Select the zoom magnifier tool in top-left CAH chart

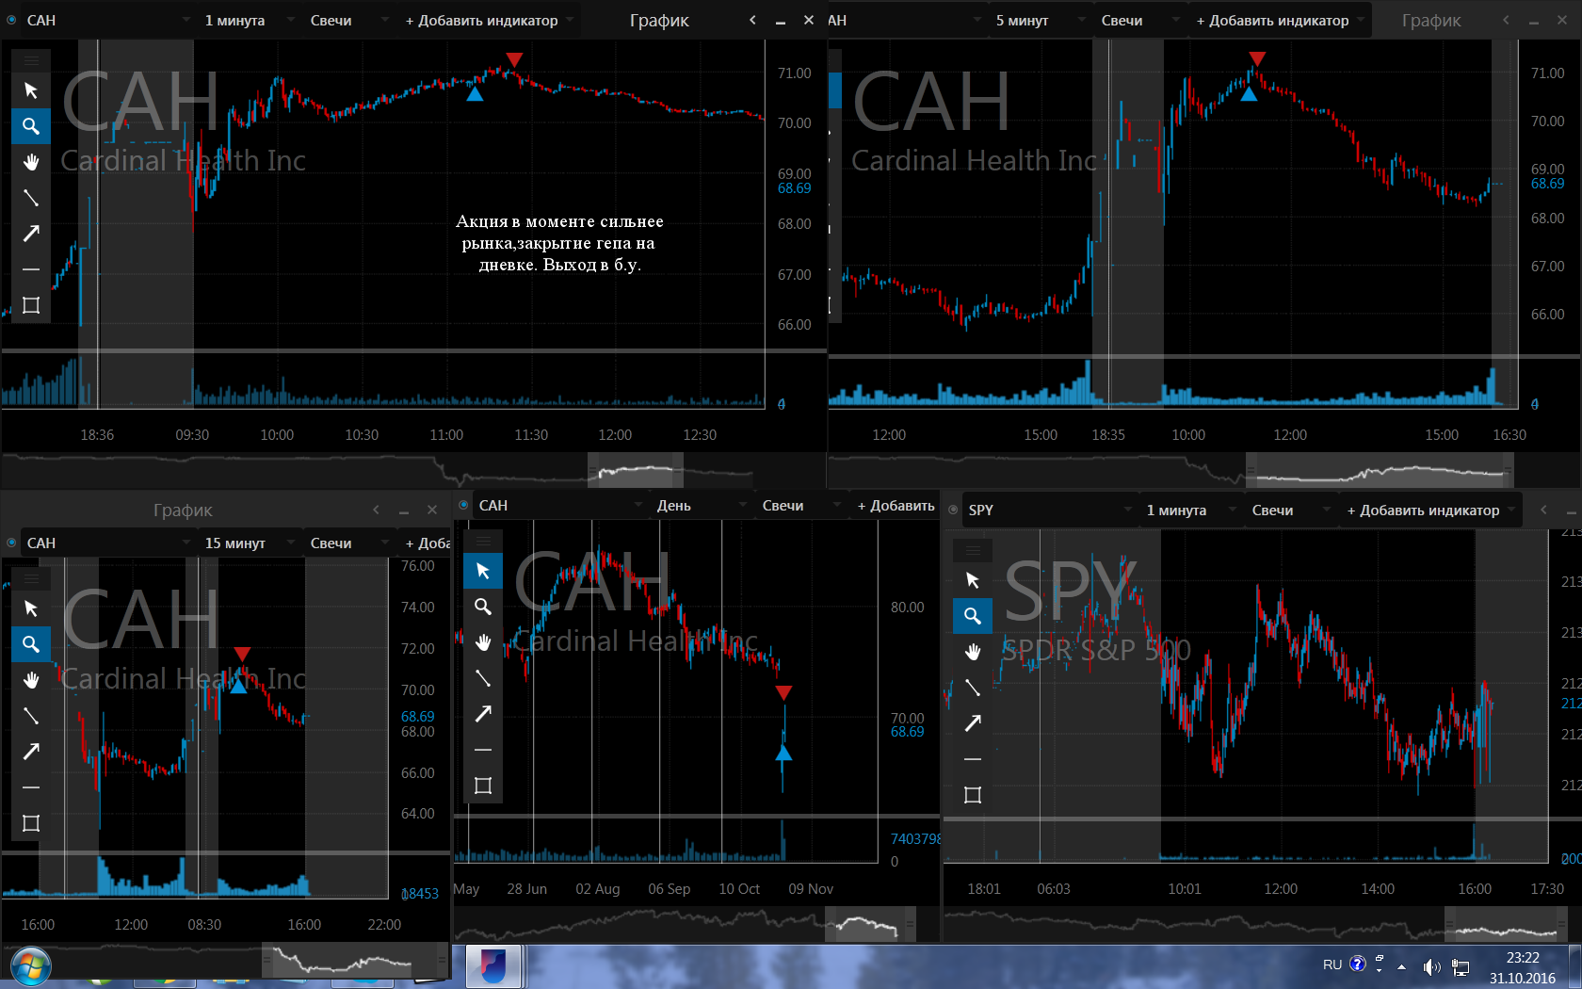click(x=31, y=126)
